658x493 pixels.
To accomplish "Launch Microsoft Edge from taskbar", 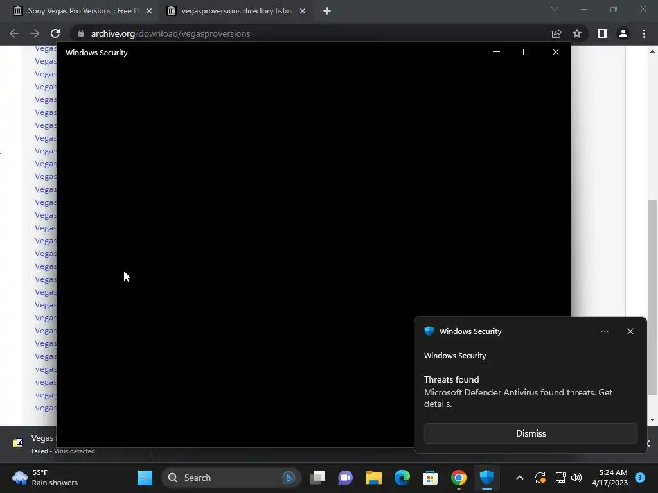I will pyautogui.click(x=402, y=478).
